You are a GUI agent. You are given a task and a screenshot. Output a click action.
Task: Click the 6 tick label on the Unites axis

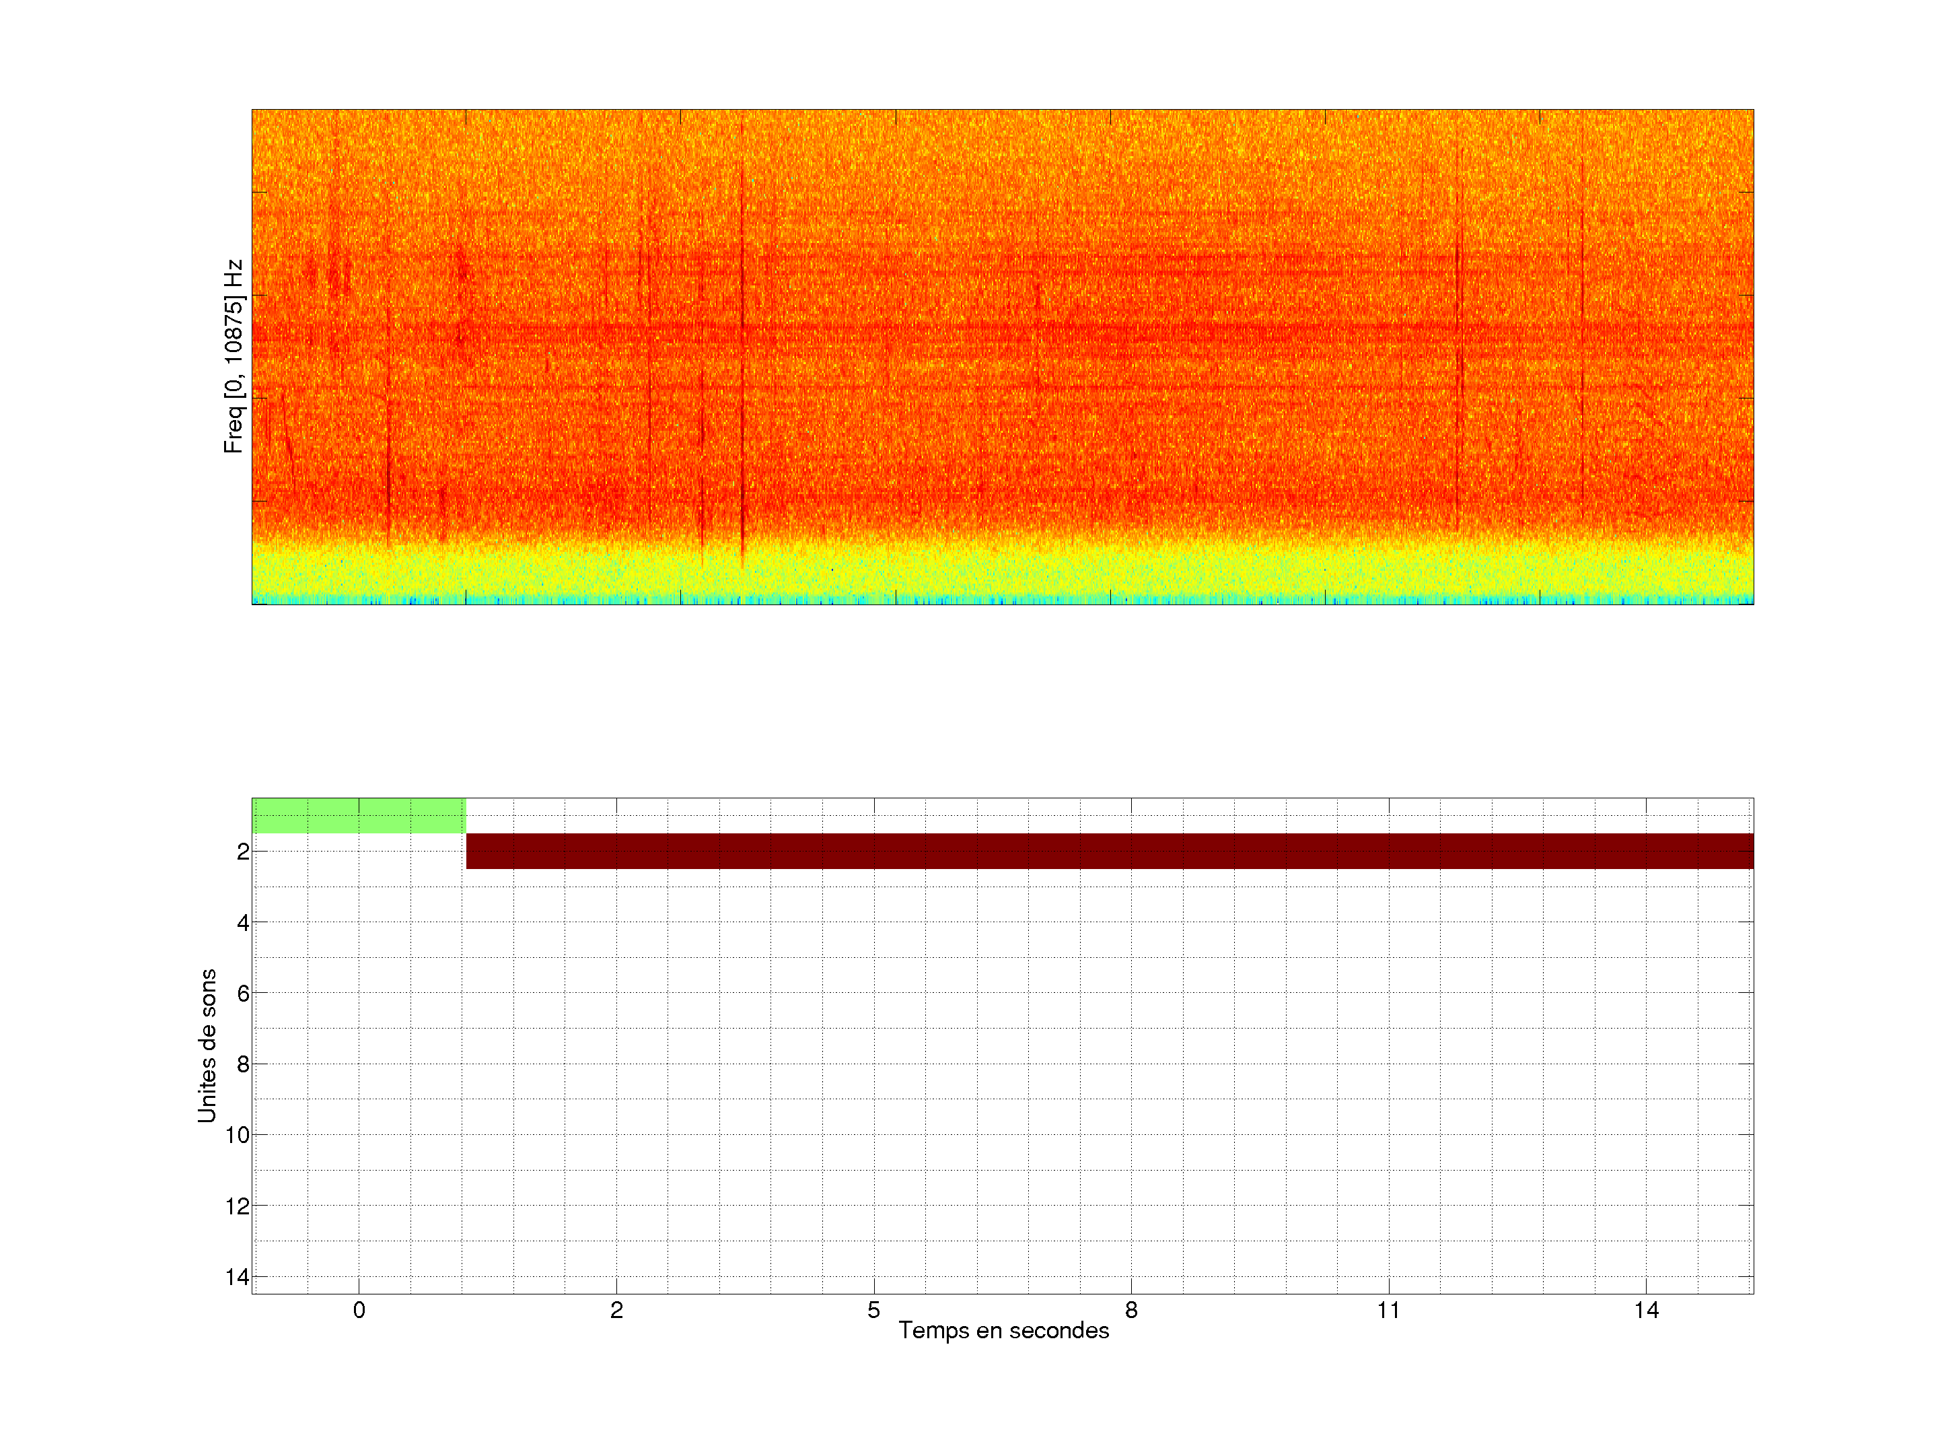click(x=243, y=993)
